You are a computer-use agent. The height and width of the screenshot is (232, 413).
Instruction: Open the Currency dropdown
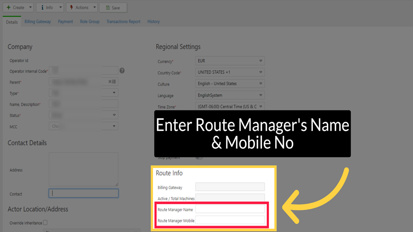pos(230,61)
